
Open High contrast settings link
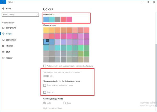coord(53,108)
